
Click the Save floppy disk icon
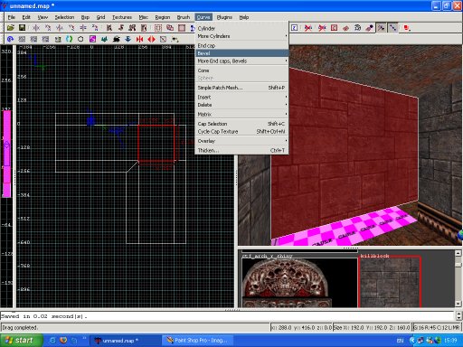(22, 28)
